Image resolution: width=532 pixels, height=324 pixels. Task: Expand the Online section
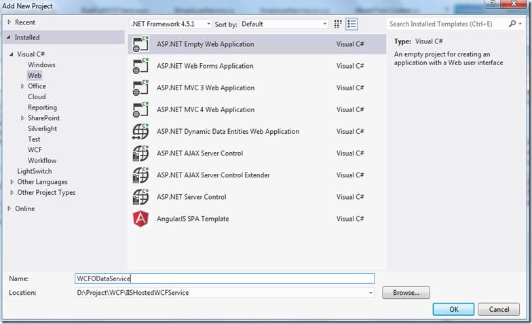[9, 209]
